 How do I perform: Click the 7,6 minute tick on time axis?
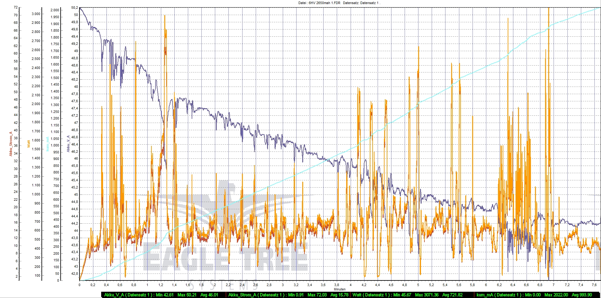click(594, 285)
